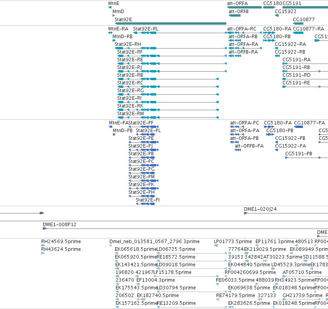Click protein Stat92E-PM

coord(143,181)
